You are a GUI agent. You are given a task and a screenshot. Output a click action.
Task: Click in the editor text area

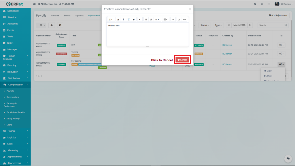[147, 34]
